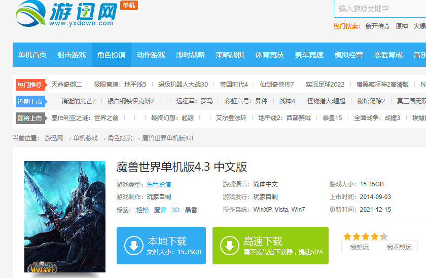The image size is (426, 278).
Task: Open 艾尔登法环 link
Action: [231, 118]
